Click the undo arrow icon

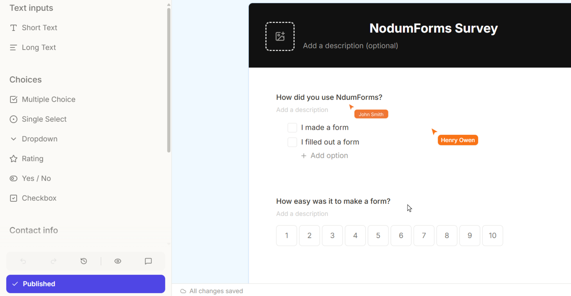coord(23,261)
